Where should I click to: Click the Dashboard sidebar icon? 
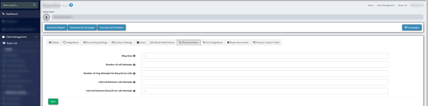(3, 14)
